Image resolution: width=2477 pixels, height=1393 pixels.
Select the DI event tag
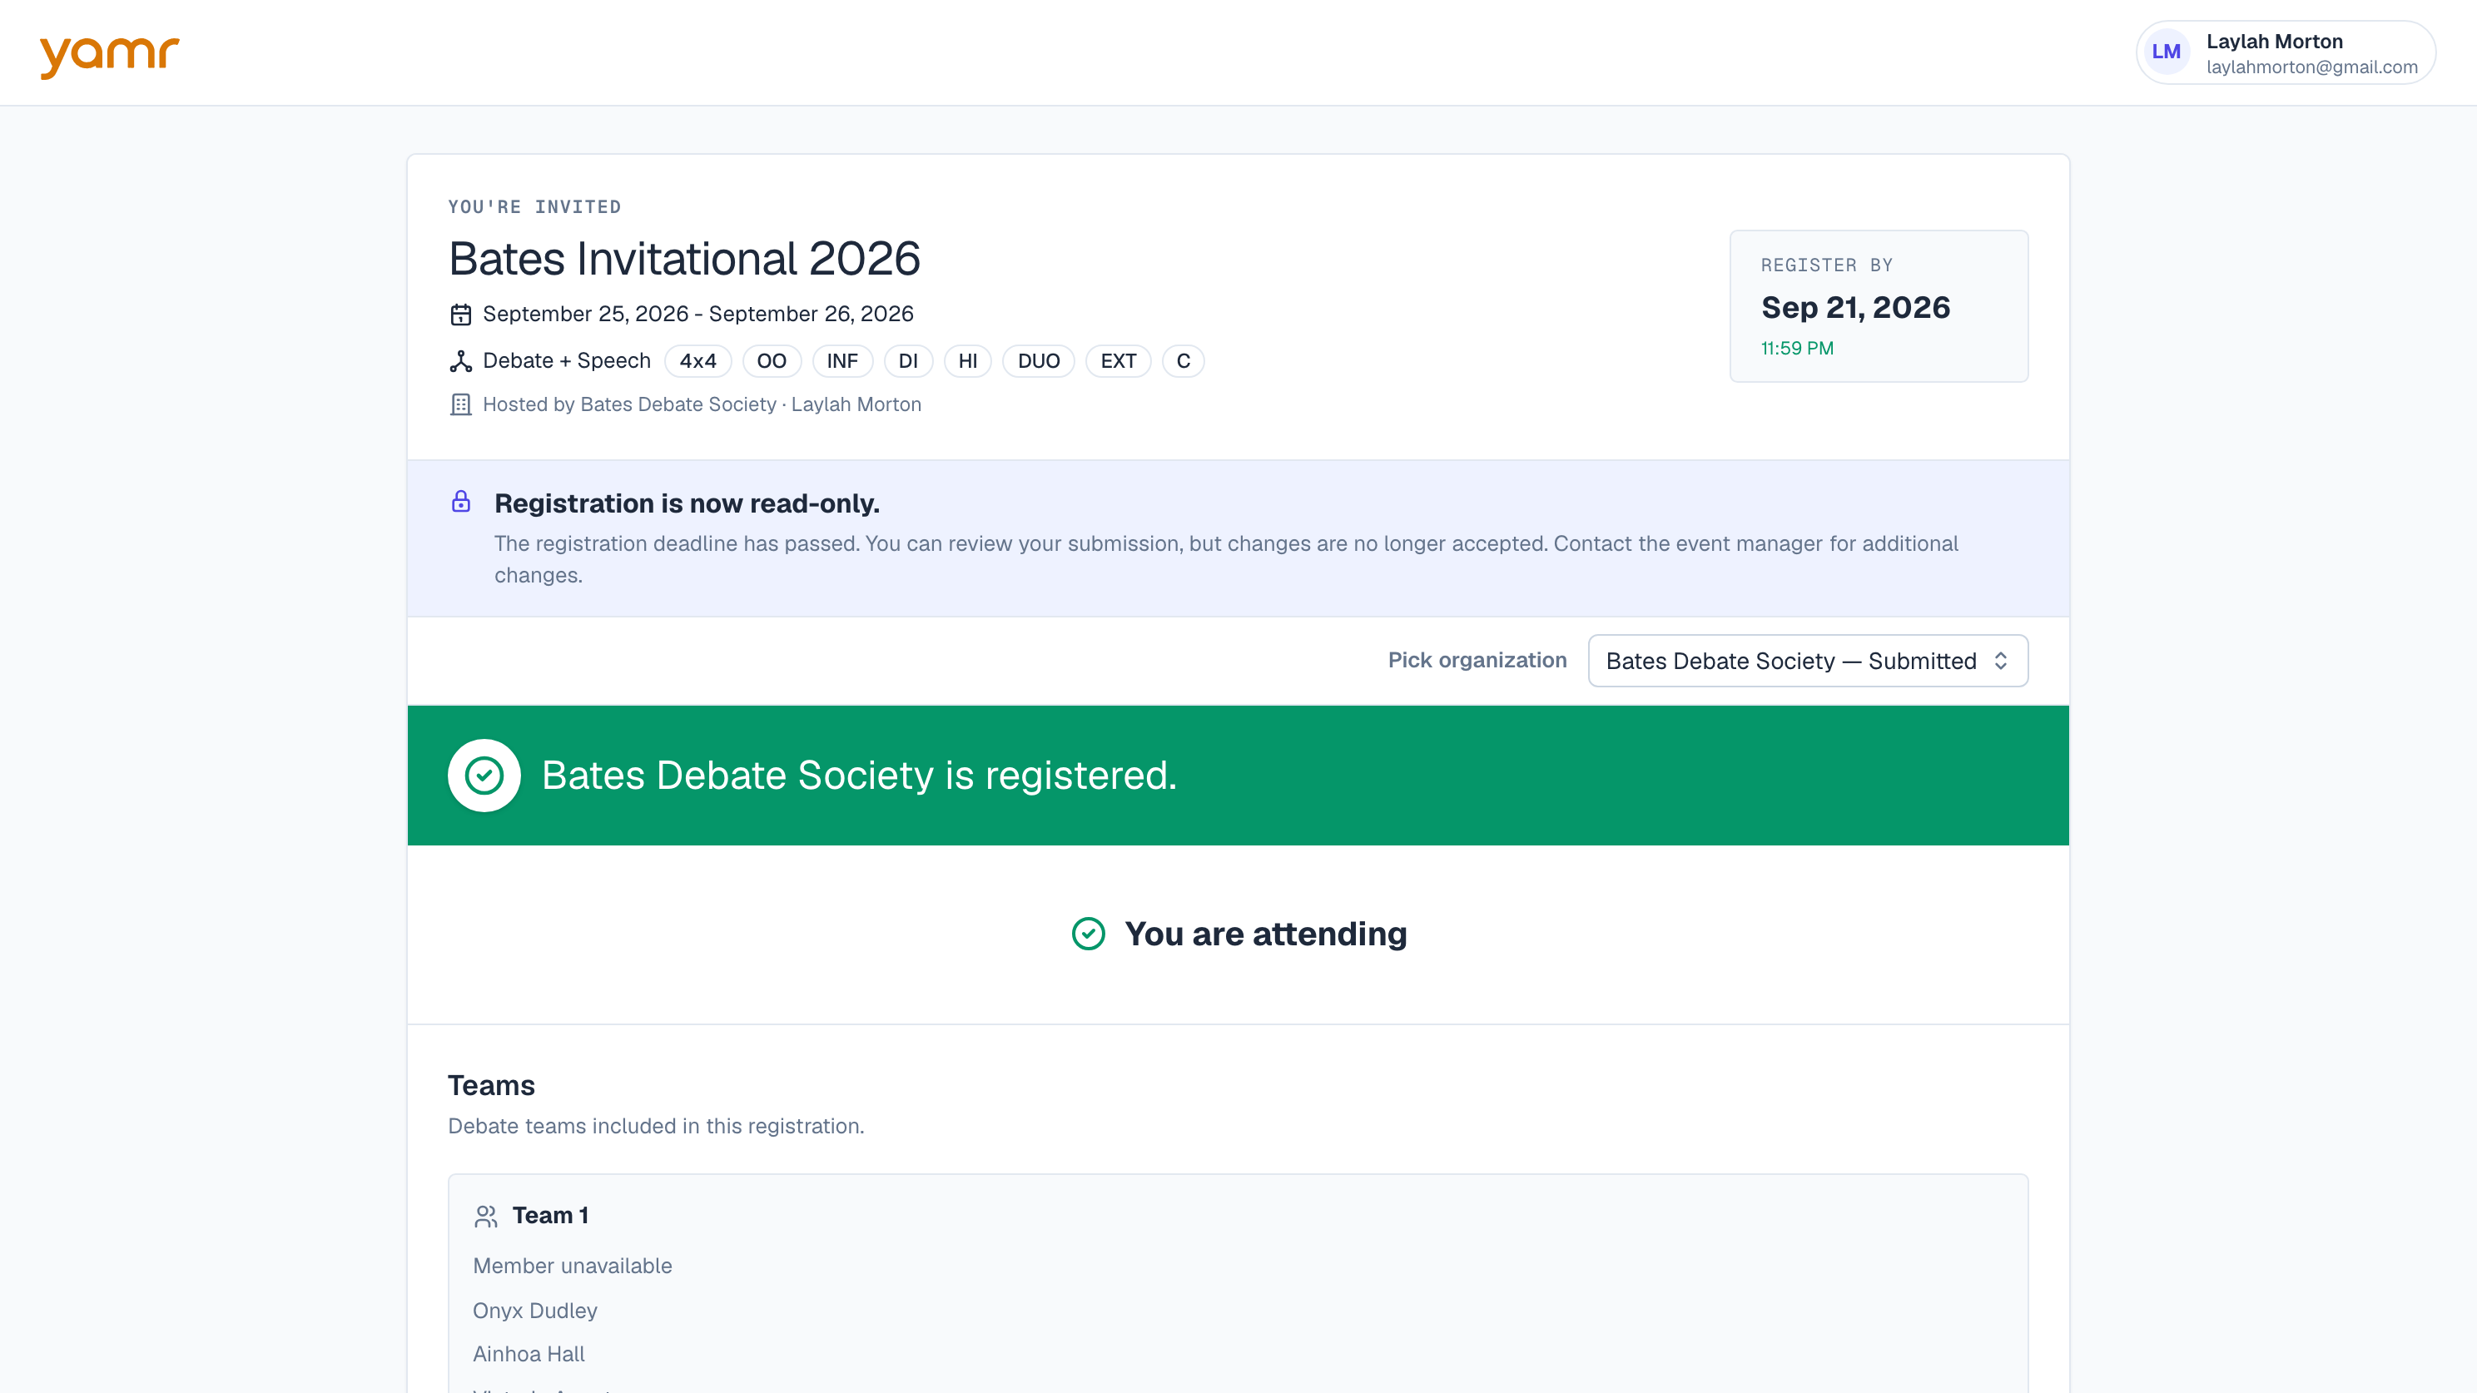point(908,361)
